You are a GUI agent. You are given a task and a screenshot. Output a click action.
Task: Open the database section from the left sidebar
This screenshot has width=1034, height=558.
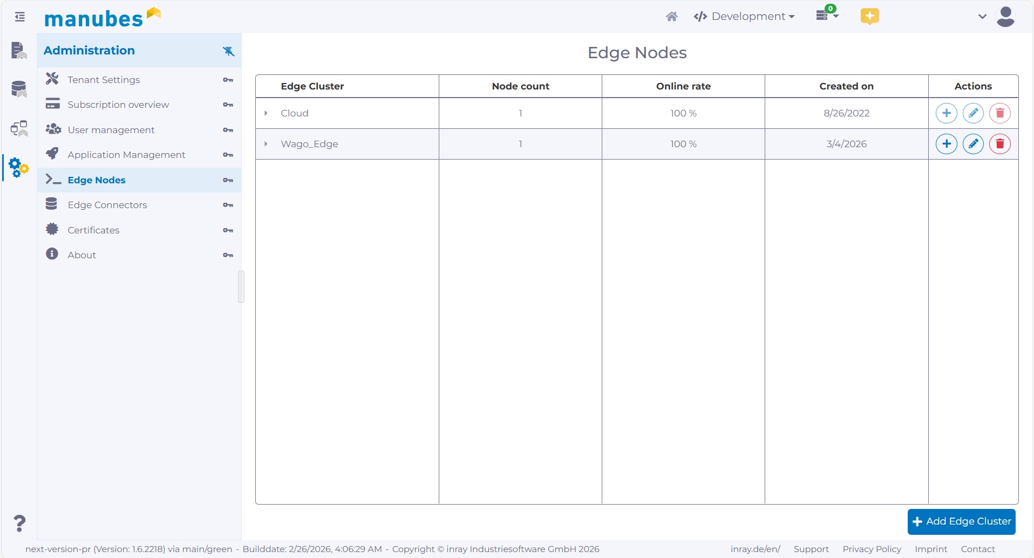tap(18, 89)
